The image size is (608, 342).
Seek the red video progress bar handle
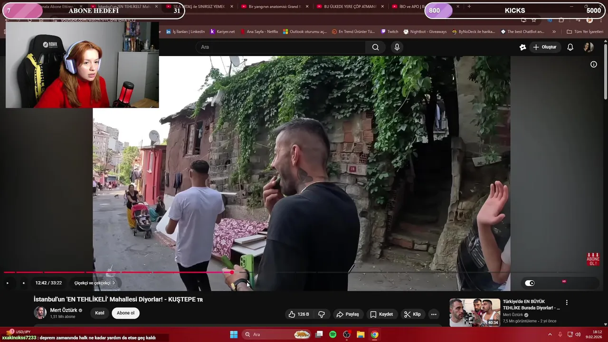(x=232, y=272)
